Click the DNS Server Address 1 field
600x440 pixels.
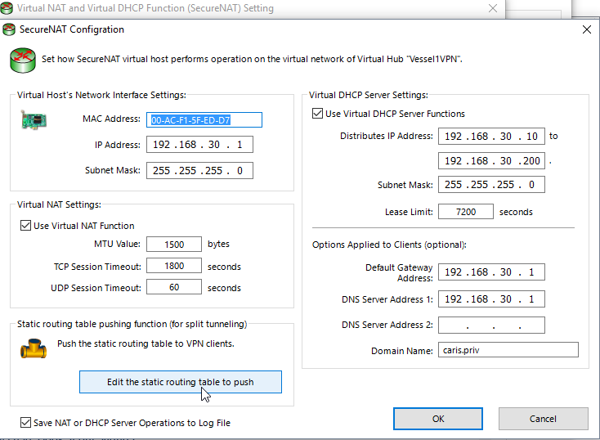pyautogui.click(x=492, y=299)
